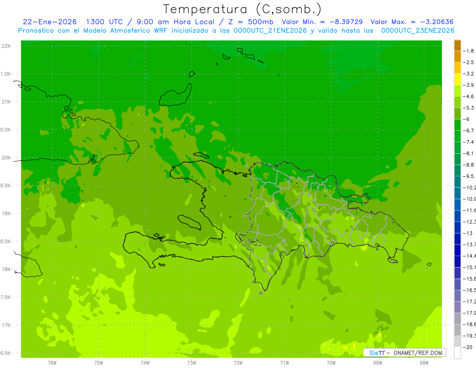Screen dimensions: 476x368
Task: Pick the yellow swatch between -3.2 and -3.9
Action: pos(457,79)
